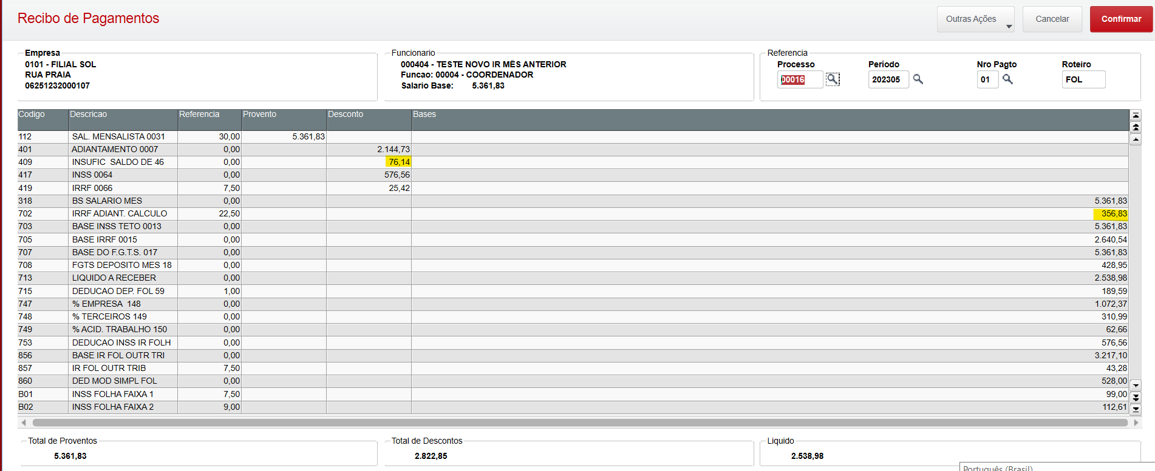Move down one row using the single down arrow
Image resolution: width=1155 pixels, height=471 pixels.
pos(1136,386)
